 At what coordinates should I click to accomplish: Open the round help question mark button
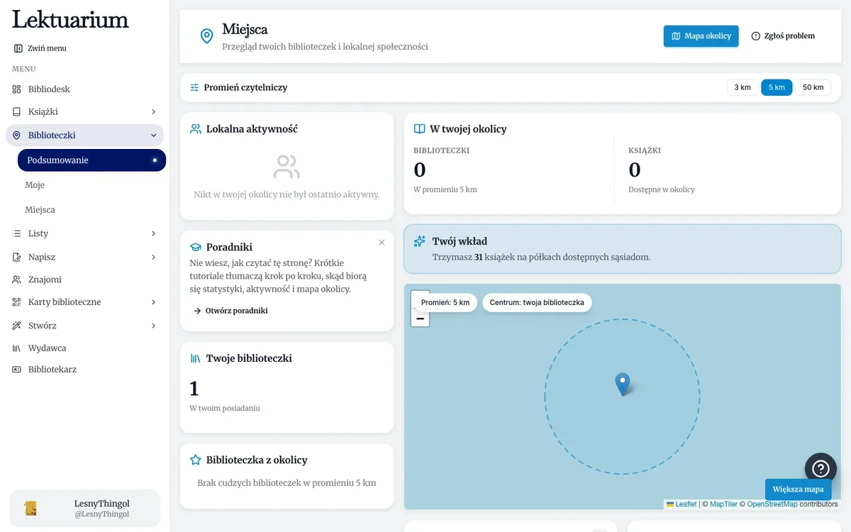(x=821, y=469)
